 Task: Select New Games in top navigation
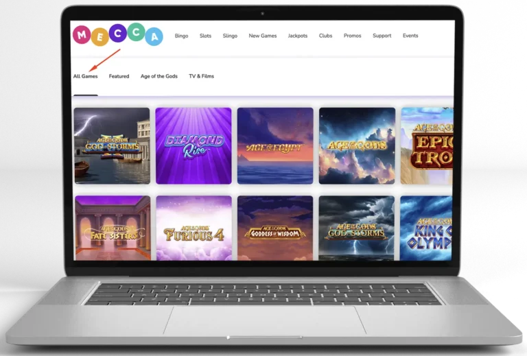tap(262, 36)
